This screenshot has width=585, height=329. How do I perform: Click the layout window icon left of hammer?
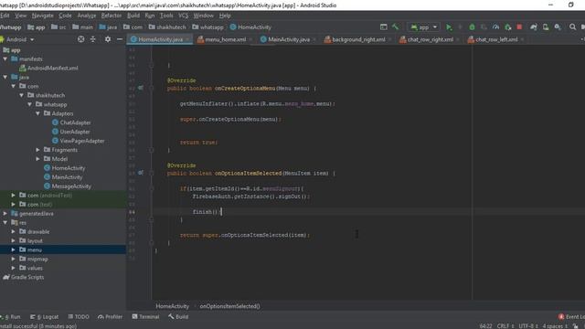tap(384, 27)
